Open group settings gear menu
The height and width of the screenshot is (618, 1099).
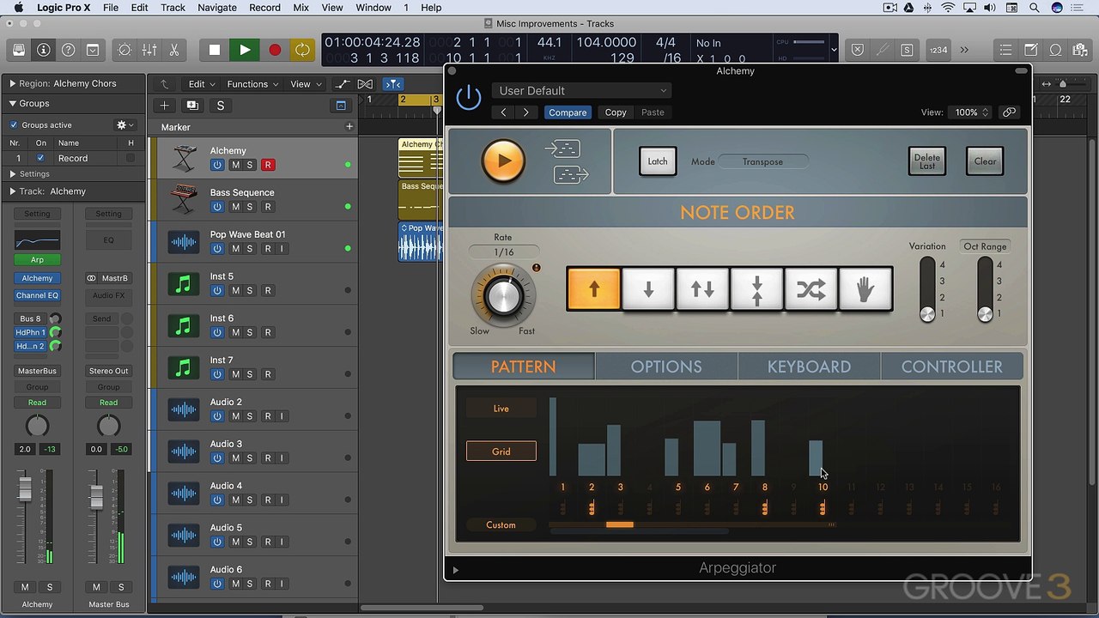pos(124,124)
